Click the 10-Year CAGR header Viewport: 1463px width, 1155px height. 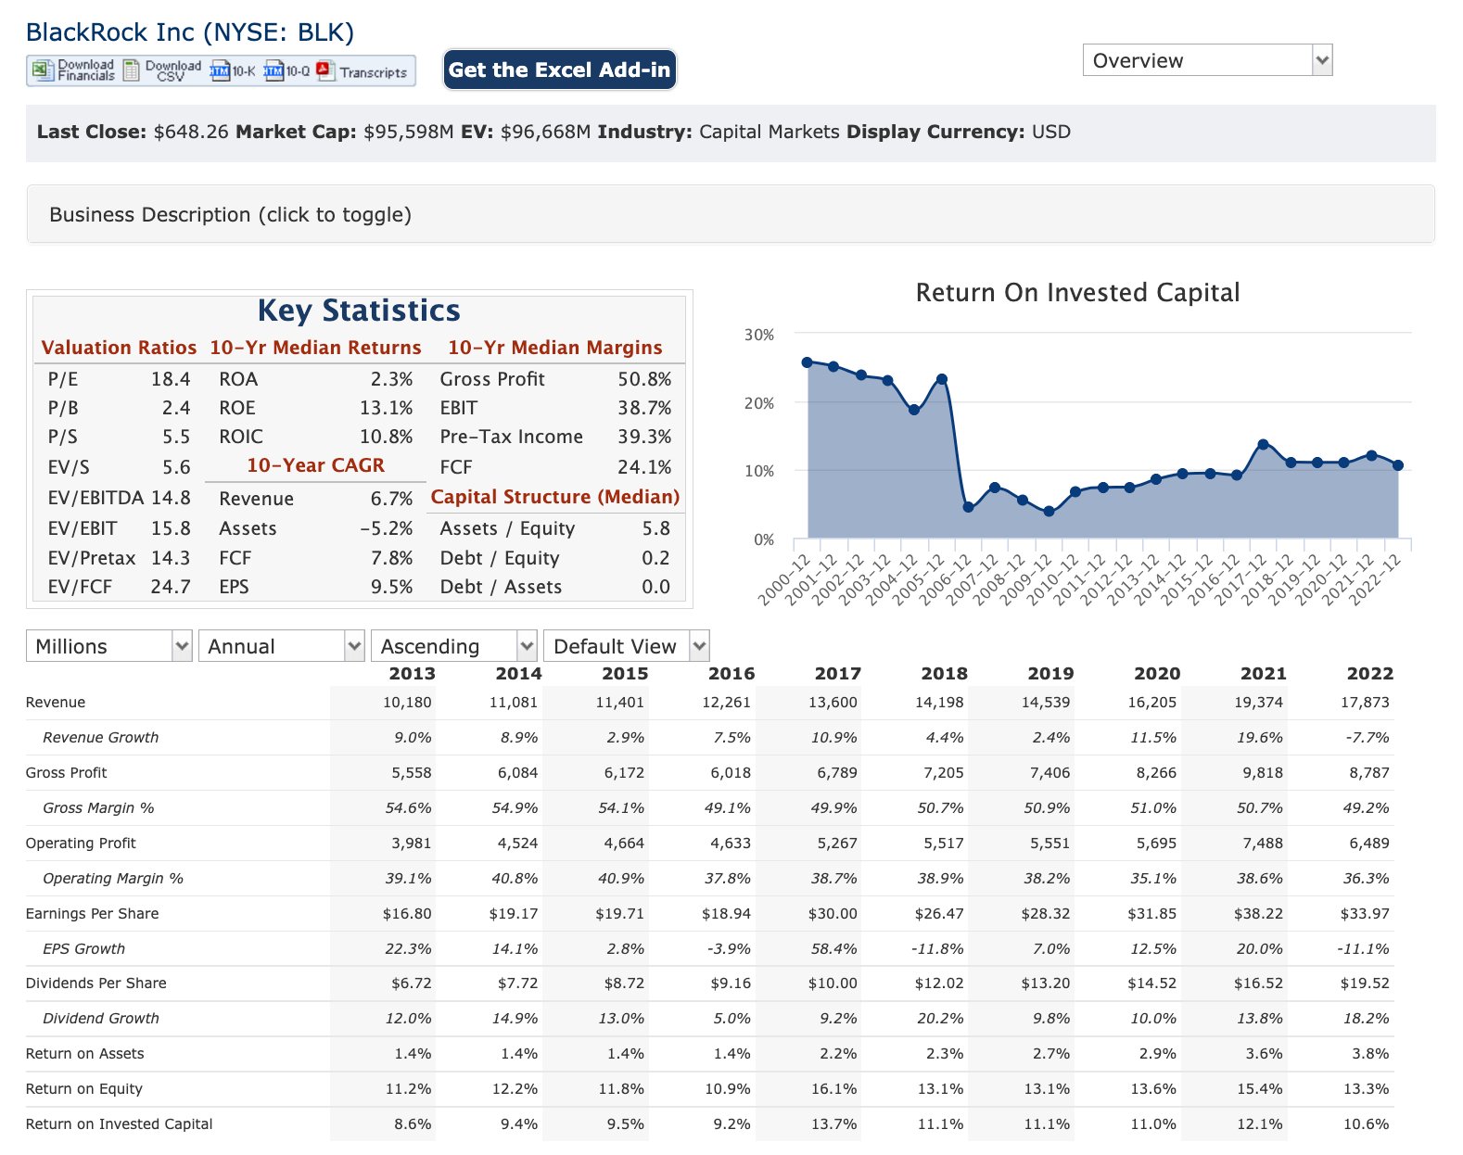315,465
